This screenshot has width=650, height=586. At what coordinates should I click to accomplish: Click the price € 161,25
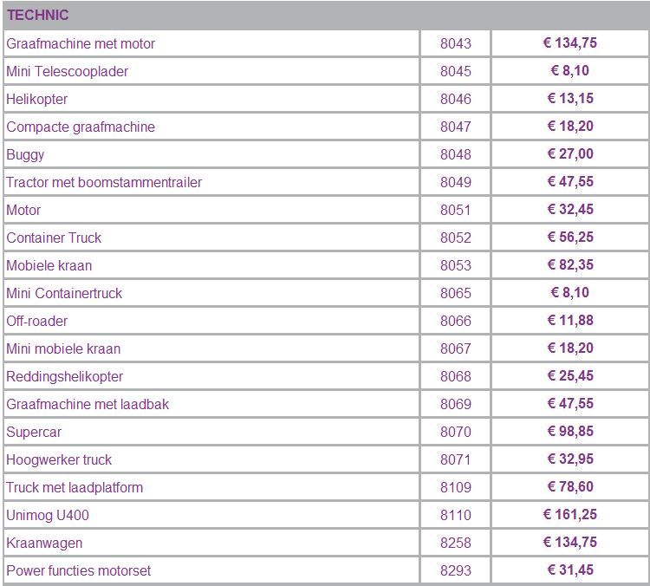click(570, 516)
